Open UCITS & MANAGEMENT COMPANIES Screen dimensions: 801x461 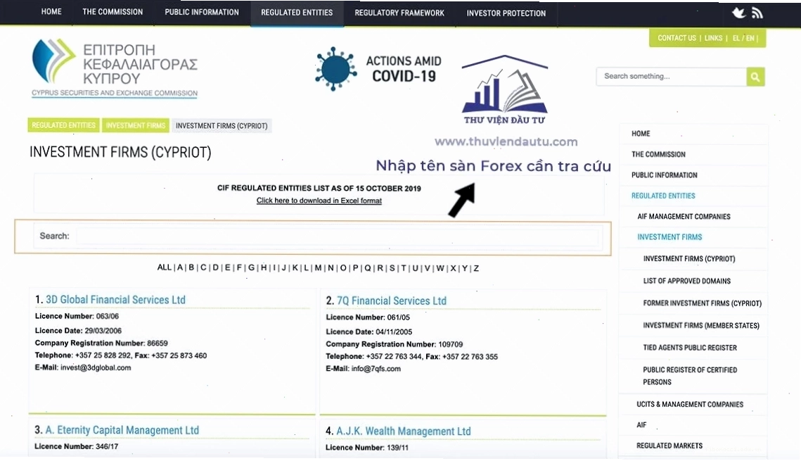[x=690, y=404]
